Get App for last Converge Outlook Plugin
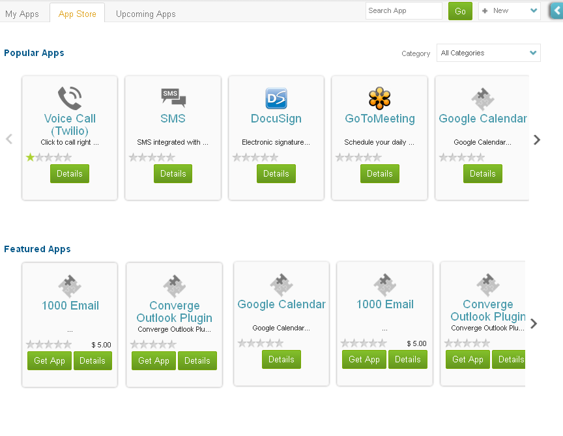Image resolution: width=563 pixels, height=436 pixels. [x=468, y=360]
